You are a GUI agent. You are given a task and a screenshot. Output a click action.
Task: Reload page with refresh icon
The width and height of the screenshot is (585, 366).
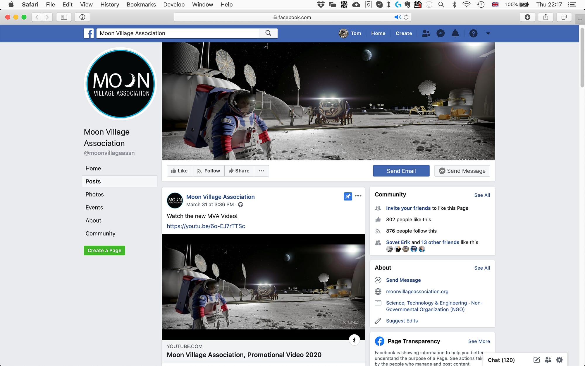[406, 17]
